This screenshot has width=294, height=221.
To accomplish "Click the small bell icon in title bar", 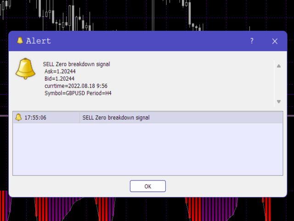I will pos(20,41).
